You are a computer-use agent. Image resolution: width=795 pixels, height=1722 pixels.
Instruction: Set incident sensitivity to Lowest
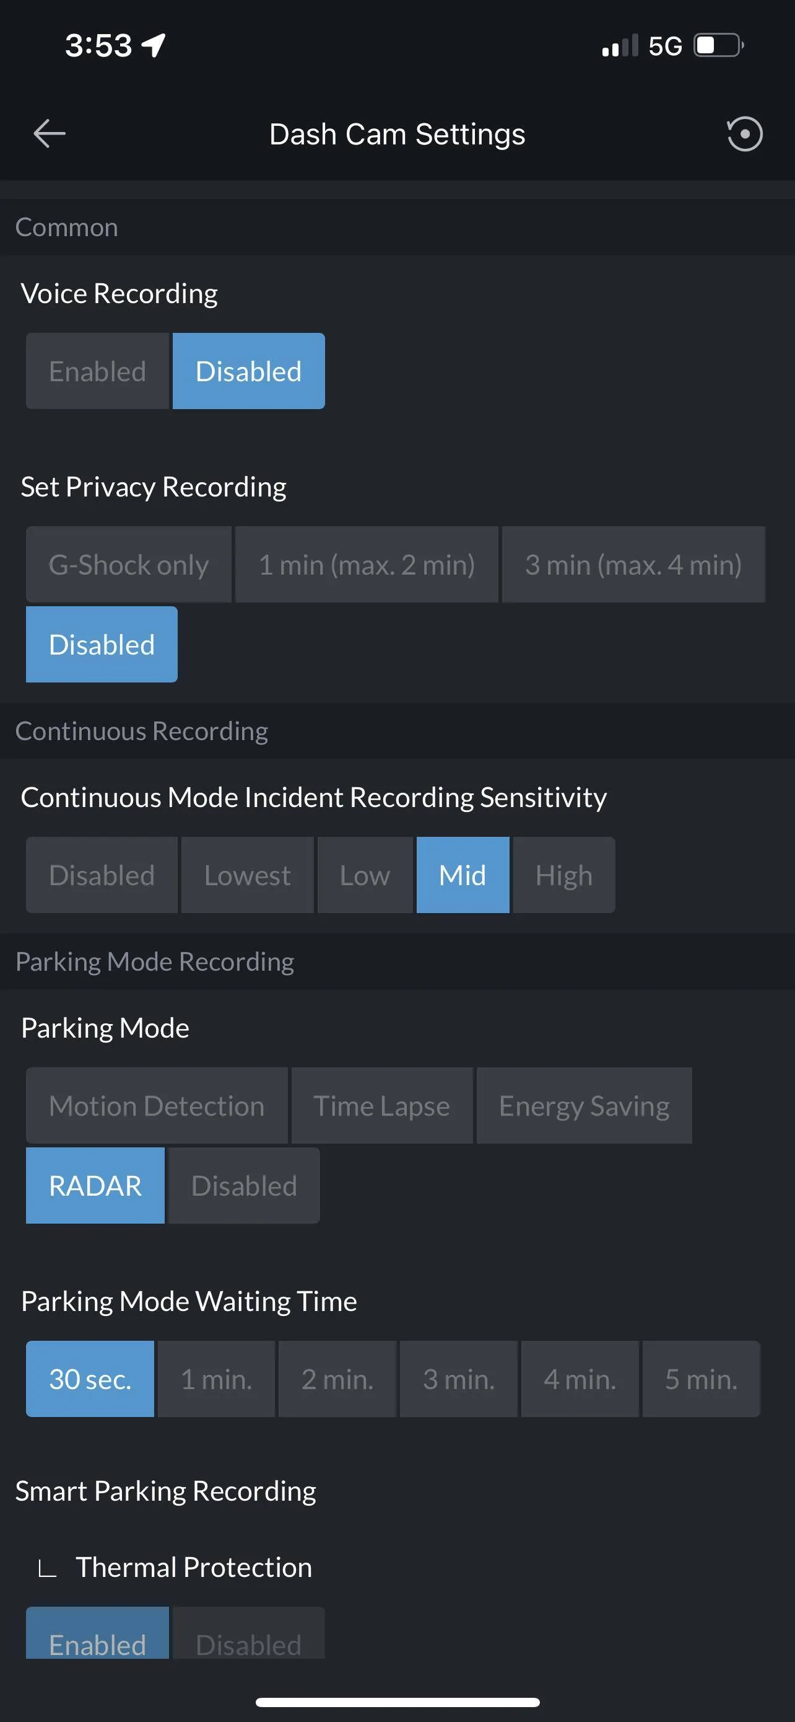point(247,875)
